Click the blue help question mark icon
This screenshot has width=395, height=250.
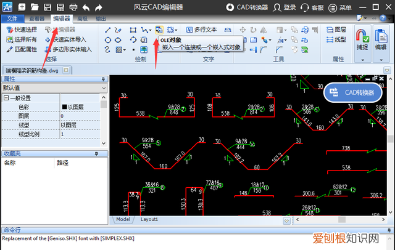pyautogui.click(x=383, y=18)
